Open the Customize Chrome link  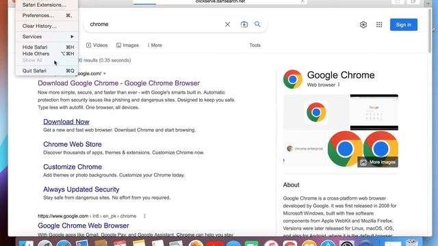pyautogui.click(x=73, y=167)
